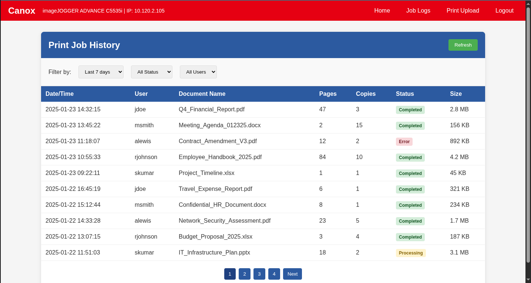Click user skumar in Project_Timeline row
Viewport: 531px width, 283px height.
point(144,173)
